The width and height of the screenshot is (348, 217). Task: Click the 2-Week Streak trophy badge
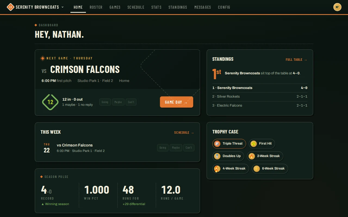265,156
